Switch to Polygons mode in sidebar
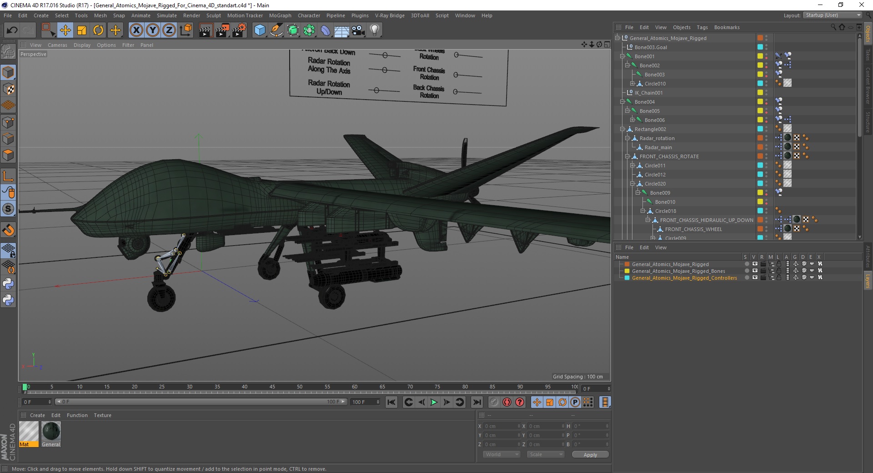 click(x=8, y=156)
